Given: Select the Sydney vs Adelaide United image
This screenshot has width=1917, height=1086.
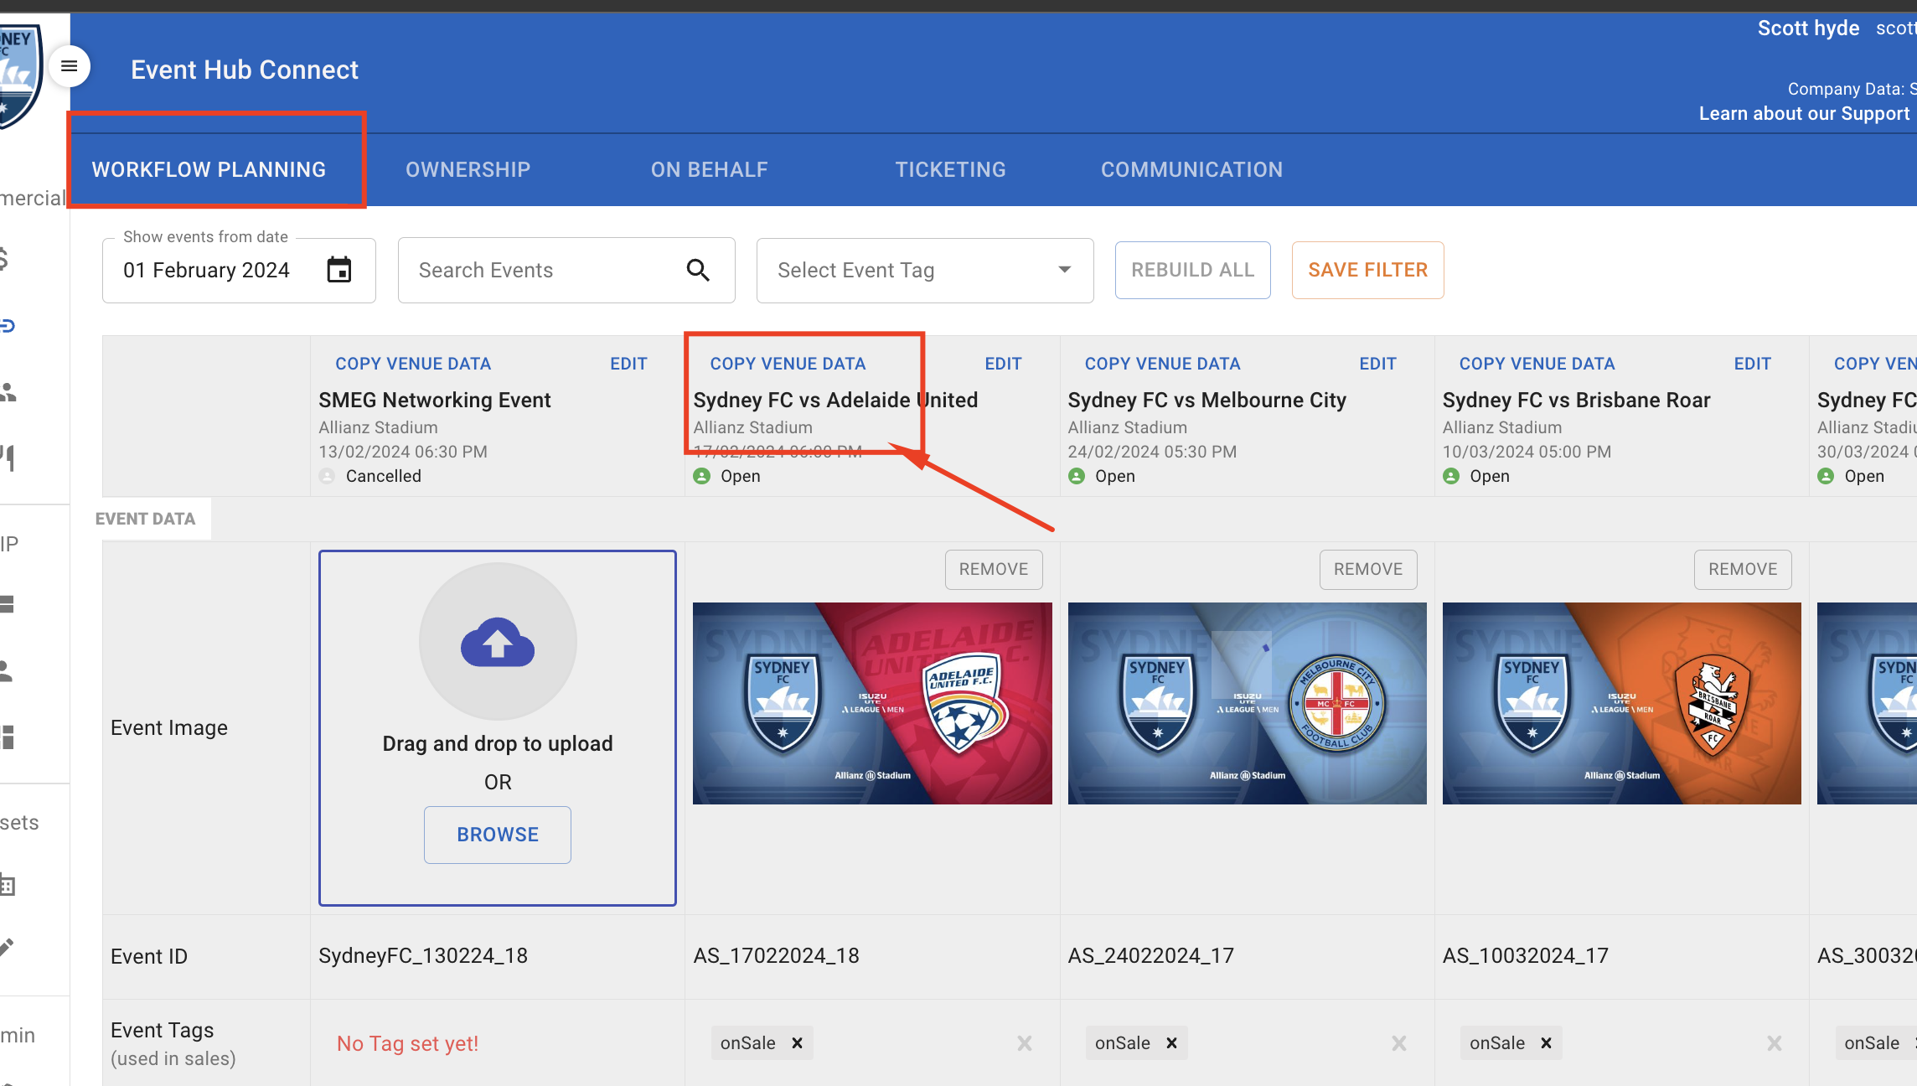Looking at the screenshot, I should 871,703.
